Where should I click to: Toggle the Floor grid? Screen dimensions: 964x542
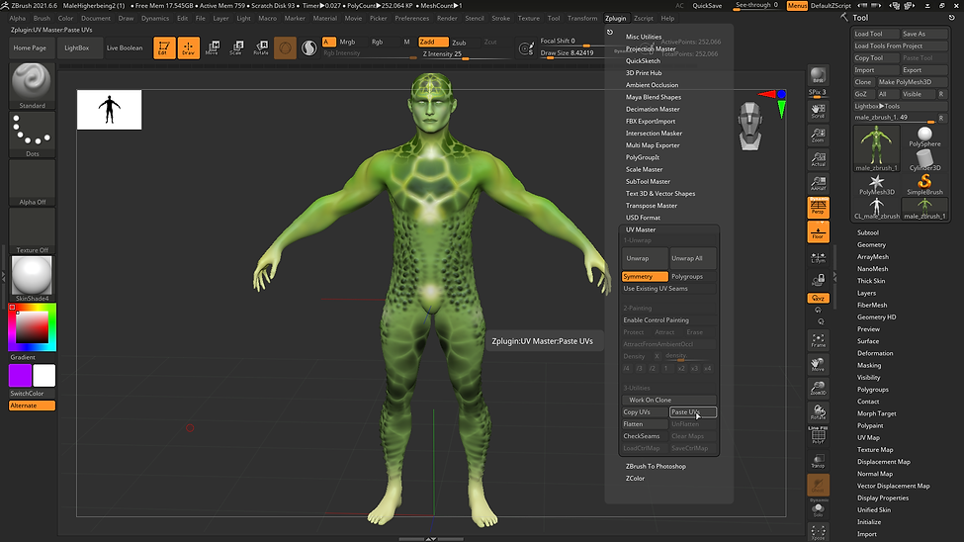(819, 232)
